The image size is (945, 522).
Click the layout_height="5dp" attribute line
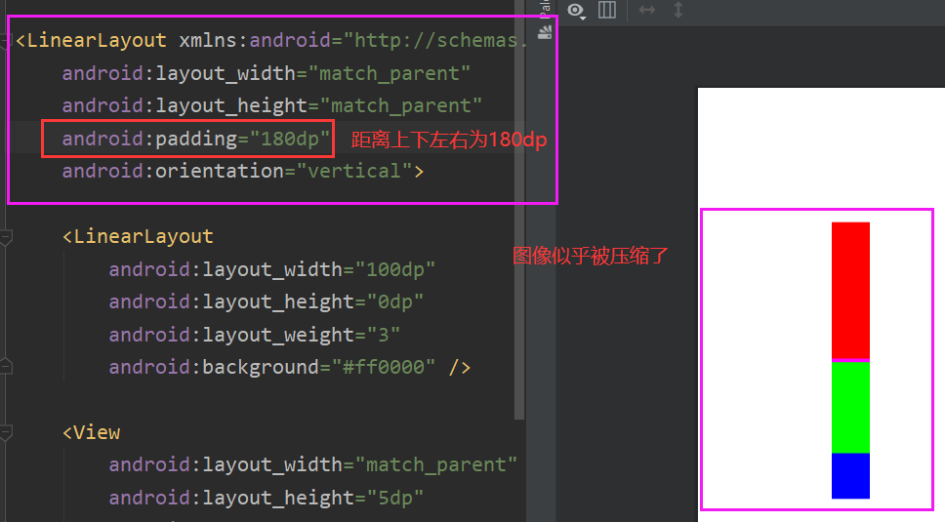coord(266,498)
